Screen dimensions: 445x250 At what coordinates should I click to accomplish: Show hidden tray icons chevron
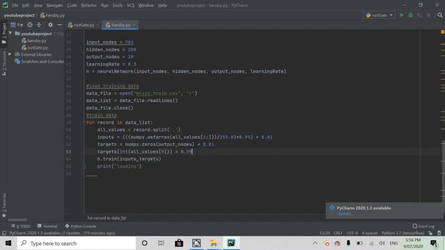tap(315, 243)
